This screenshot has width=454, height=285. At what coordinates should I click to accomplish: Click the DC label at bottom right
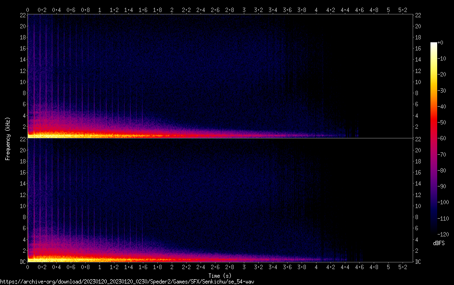pyautogui.click(x=418, y=262)
